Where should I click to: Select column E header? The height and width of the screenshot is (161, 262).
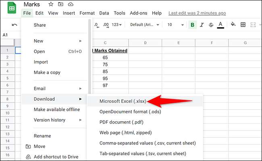click(179, 43)
